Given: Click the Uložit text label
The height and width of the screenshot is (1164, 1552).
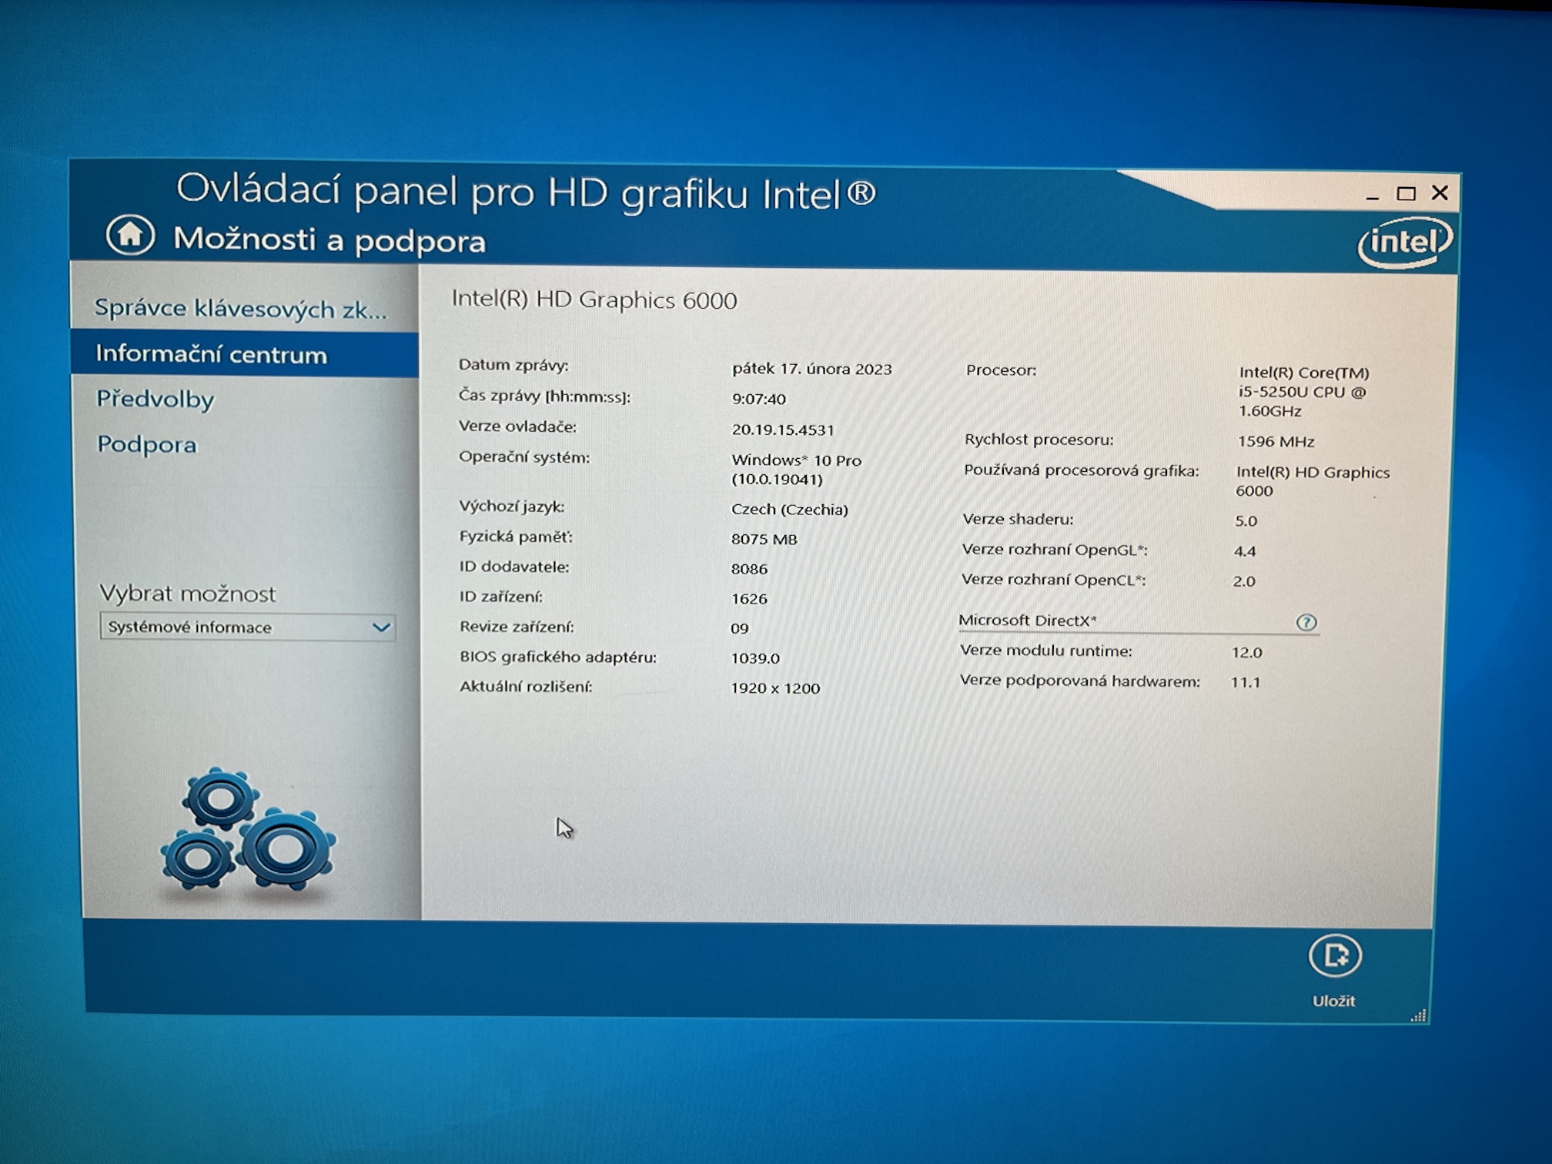Looking at the screenshot, I should tap(1333, 1001).
